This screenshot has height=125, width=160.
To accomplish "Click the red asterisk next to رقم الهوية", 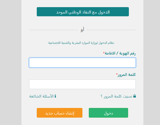I will pyautogui.click(x=104, y=53).
